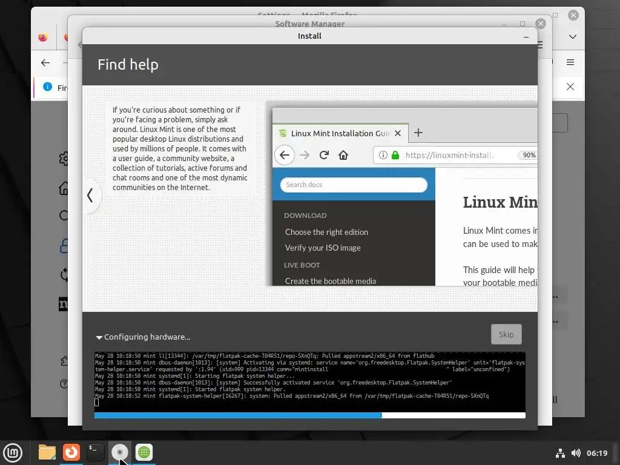Open Firefox list all tabs dropdown

tap(573, 37)
